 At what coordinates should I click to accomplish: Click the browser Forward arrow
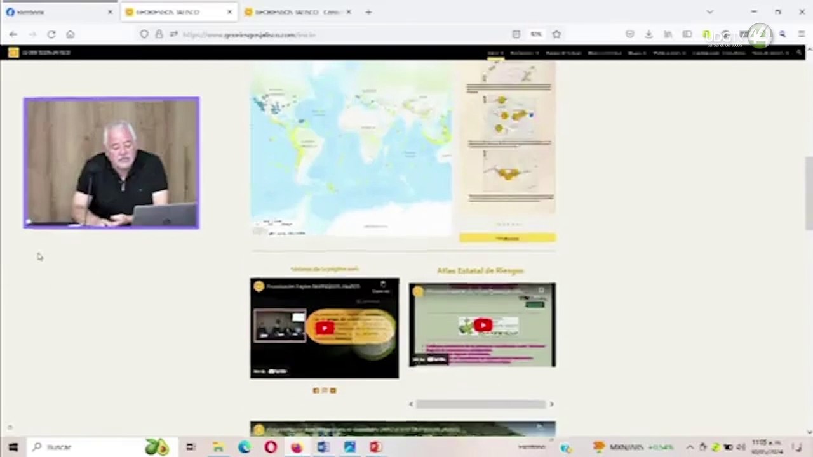(32, 34)
